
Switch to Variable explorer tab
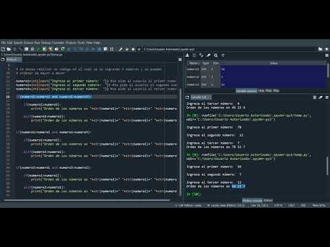pos(246,91)
